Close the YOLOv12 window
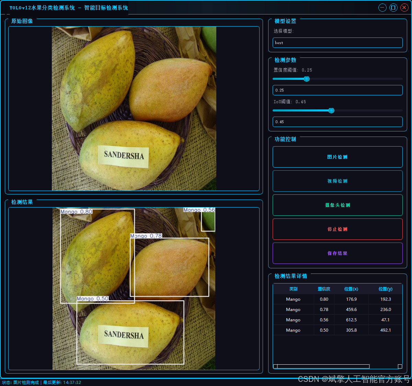The height and width of the screenshot is (386, 412). [x=404, y=8]
